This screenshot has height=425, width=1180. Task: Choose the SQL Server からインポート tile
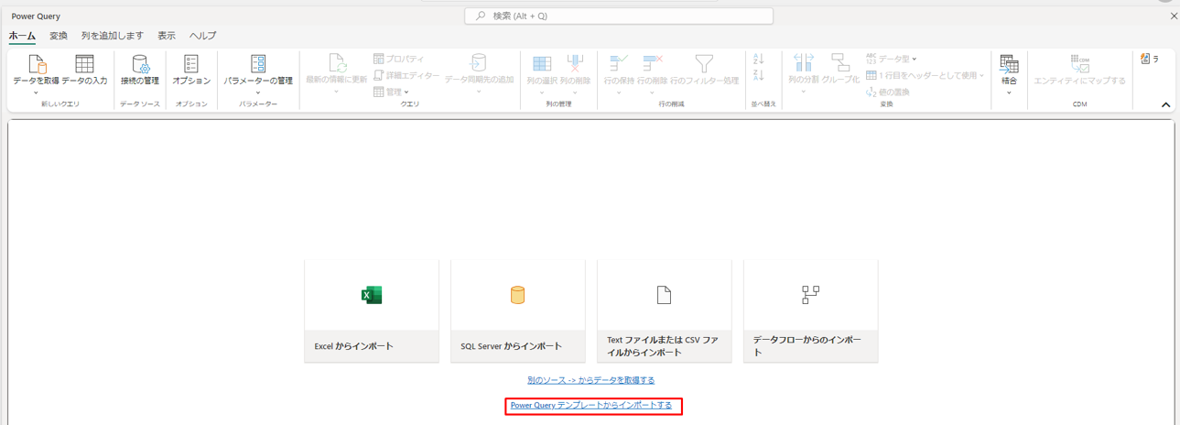pyautogui.click(x=518, y=311)
